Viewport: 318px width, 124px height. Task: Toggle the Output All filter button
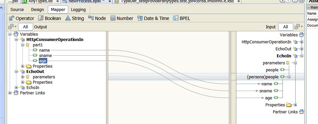point(25,27)
